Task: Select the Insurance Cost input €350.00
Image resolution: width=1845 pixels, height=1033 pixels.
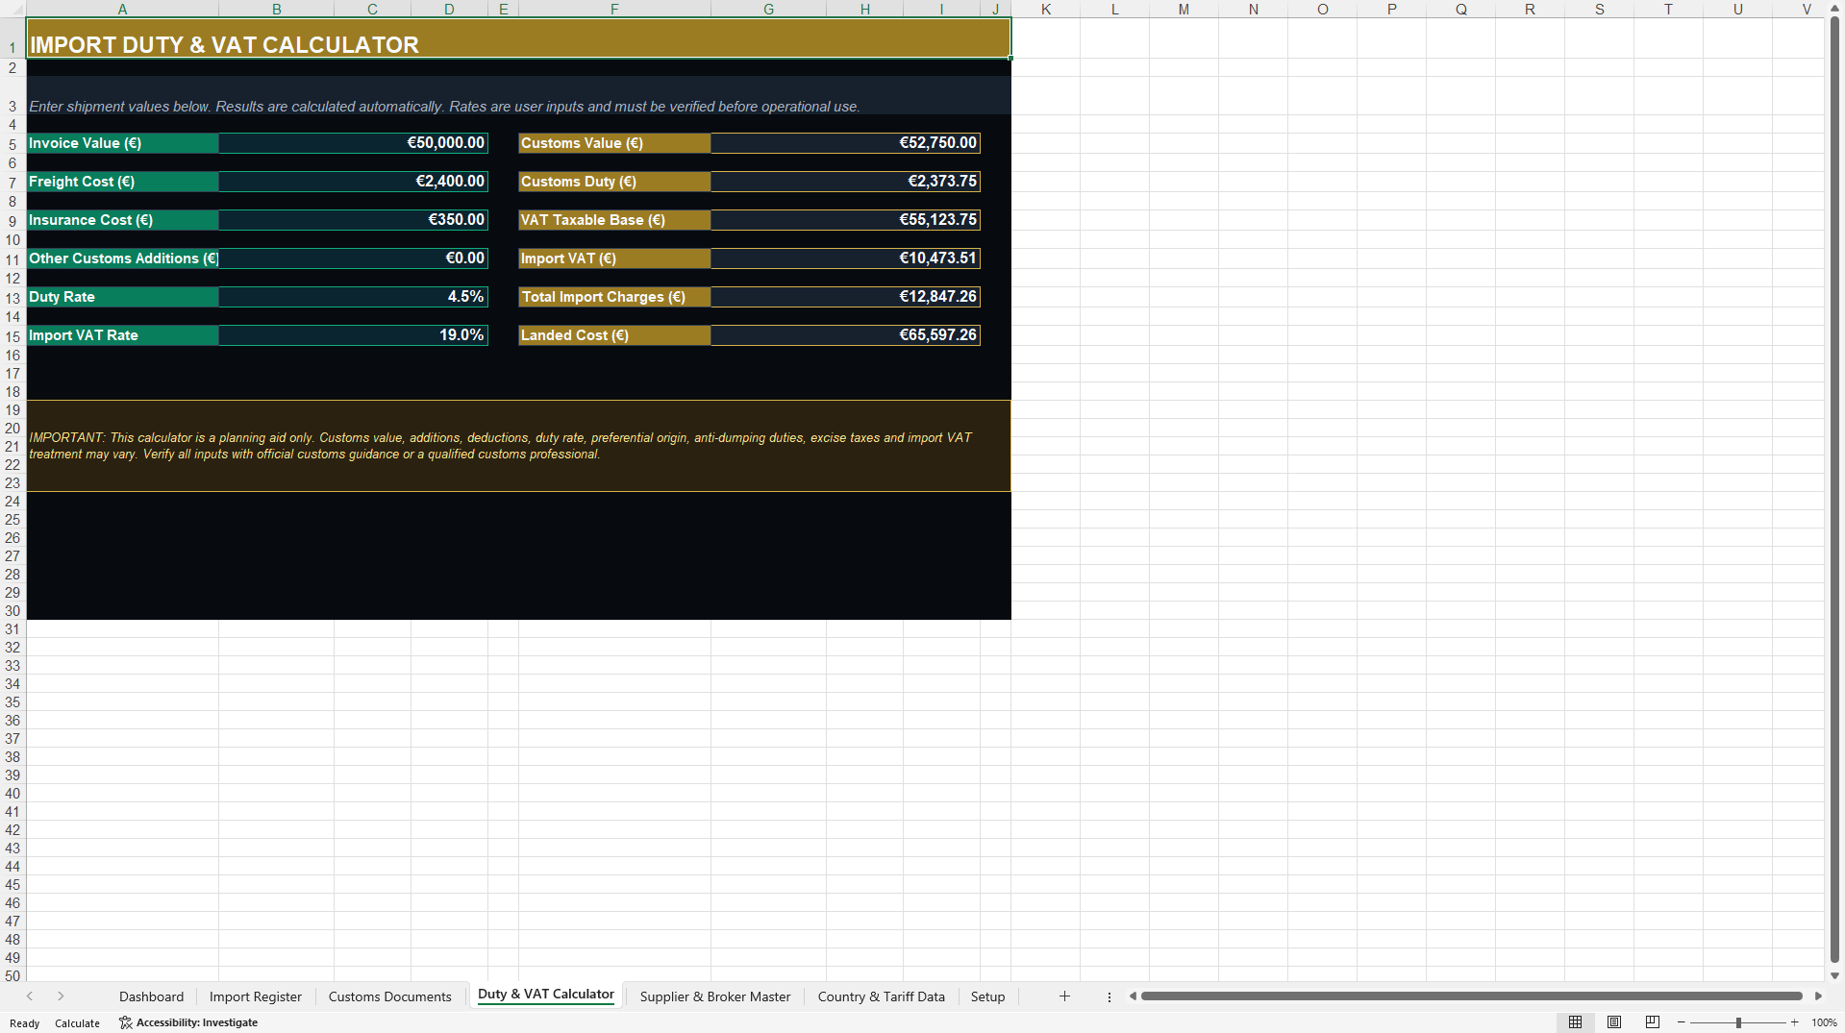Action: (353, 220)
